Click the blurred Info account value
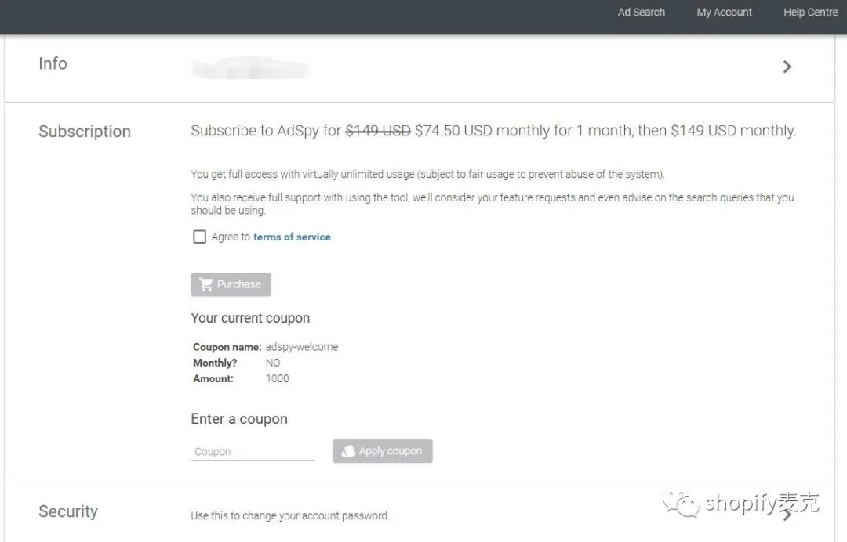The image size is (847, 542). click(x=251, y=68)
